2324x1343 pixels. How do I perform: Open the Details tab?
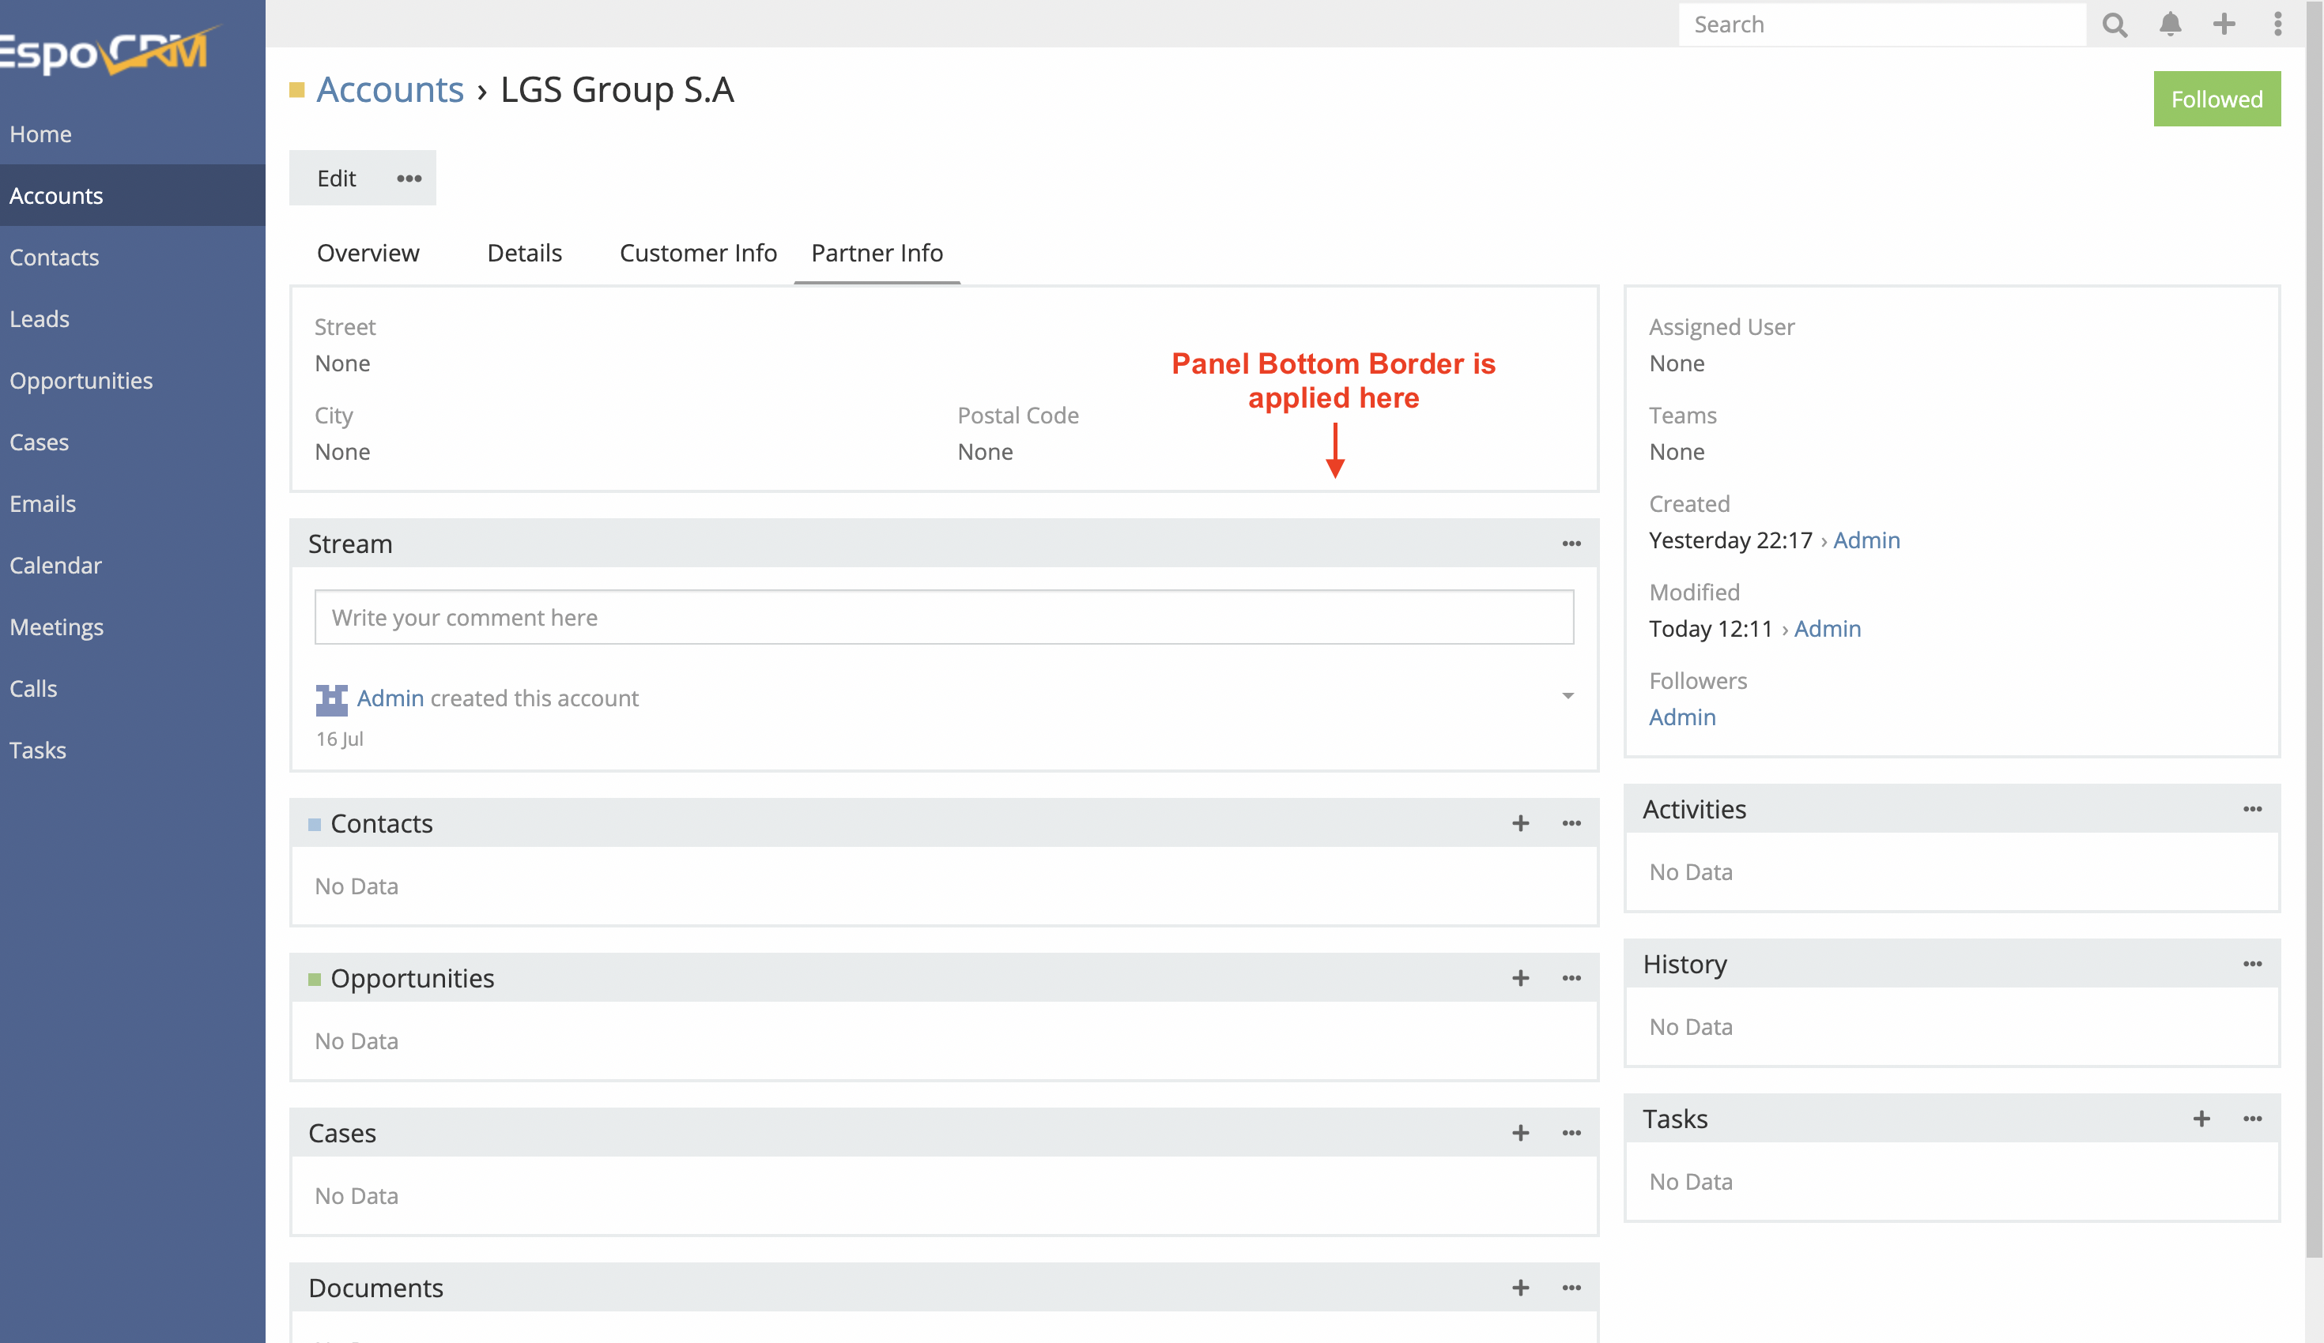click(x=524, y=253)
